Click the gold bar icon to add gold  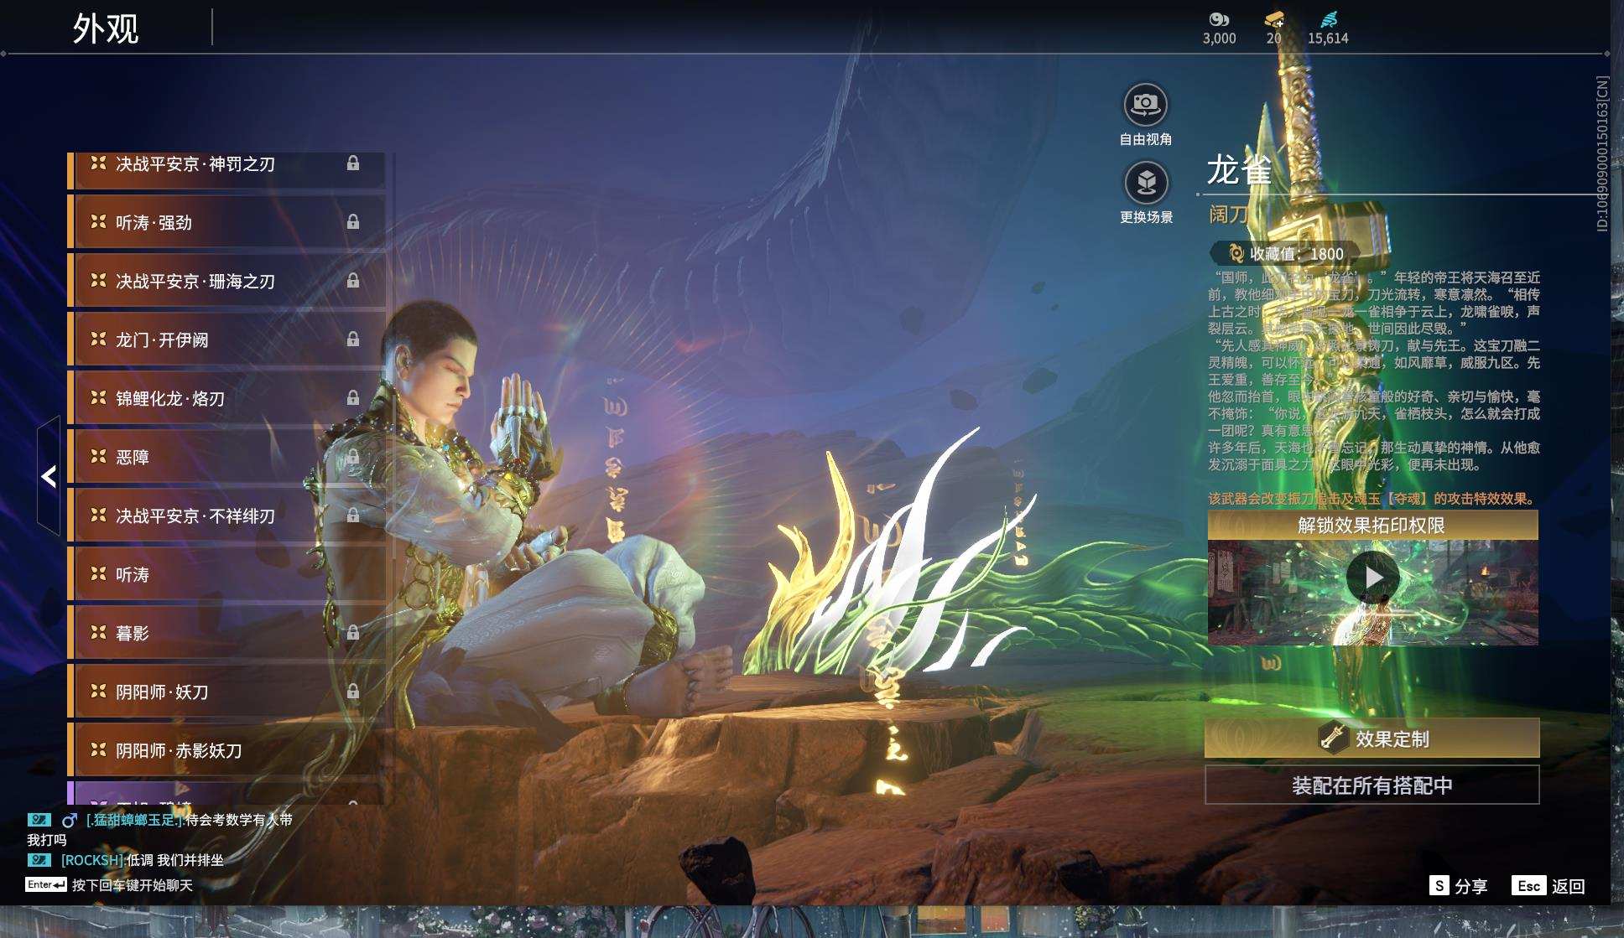click(x=1274, y=19)
